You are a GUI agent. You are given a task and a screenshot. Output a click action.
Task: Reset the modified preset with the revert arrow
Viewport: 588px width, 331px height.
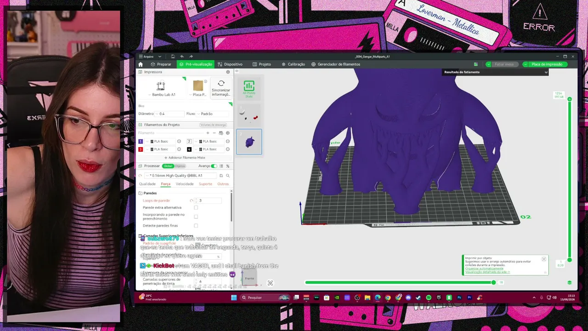[x=141, y=176]
